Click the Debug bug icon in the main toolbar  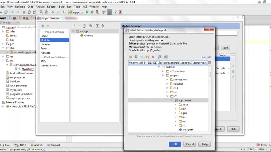click(x=92, y=12)
